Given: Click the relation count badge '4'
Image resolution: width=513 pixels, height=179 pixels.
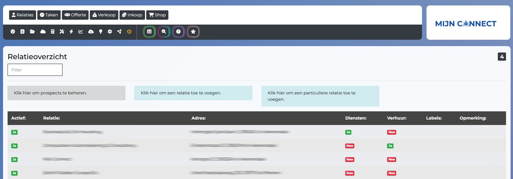Looking at the screenshot, I should (x=502, y=56).
